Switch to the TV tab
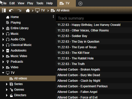 (67, 3)
